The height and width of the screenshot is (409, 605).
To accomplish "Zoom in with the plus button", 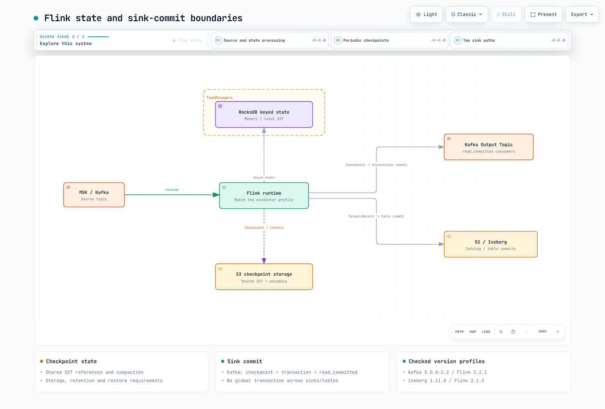I will [x=557, y=332].
